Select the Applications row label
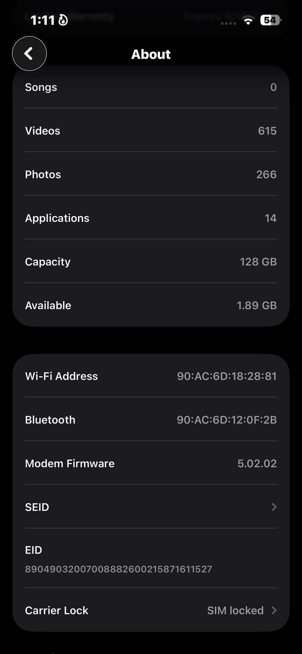The width and height of the screenshot is (302, 654). (x=57, y=218)
